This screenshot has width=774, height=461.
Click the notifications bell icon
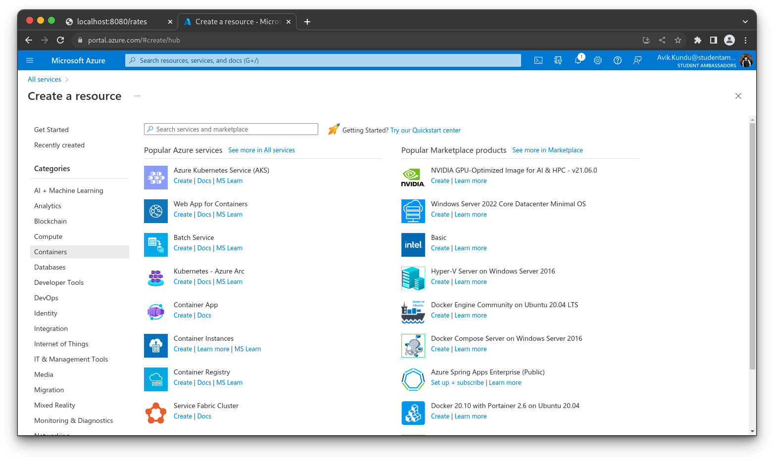tap(578, 60)
